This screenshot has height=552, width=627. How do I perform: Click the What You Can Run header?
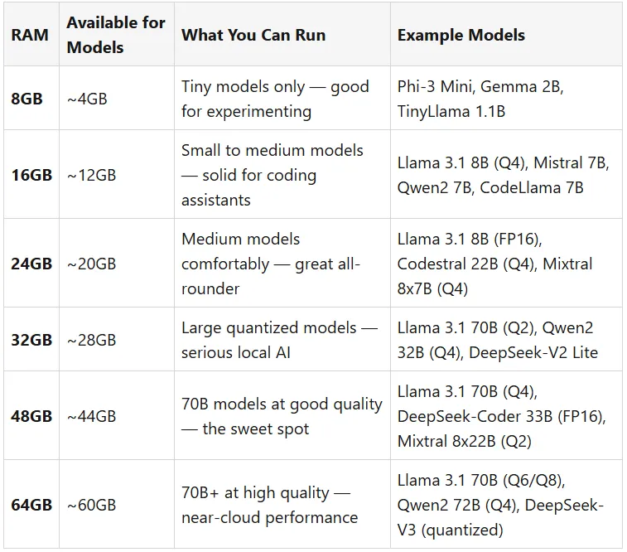pyautogui.click(x=253, y=35)
